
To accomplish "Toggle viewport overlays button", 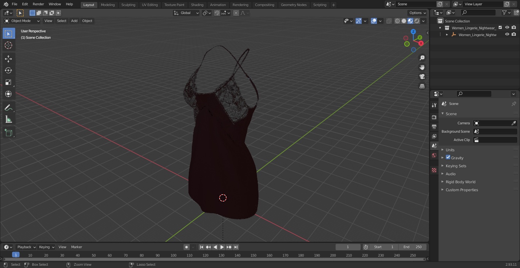I will click(x=374, y=21).
